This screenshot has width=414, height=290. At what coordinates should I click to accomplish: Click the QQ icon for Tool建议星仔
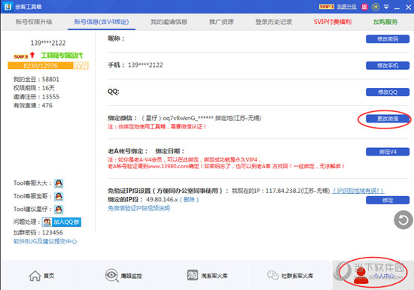(x=59, y=210)
